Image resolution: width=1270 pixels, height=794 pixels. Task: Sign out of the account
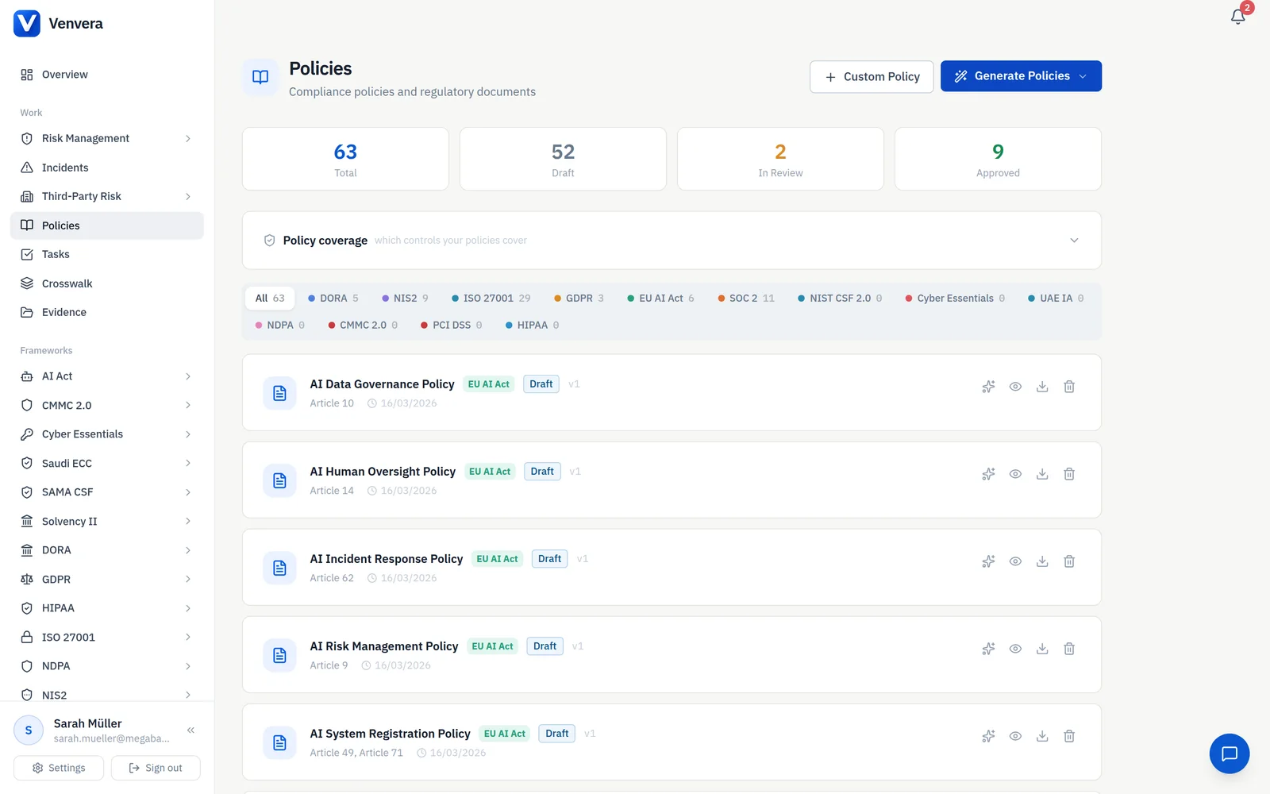click(x=156, y=768)
